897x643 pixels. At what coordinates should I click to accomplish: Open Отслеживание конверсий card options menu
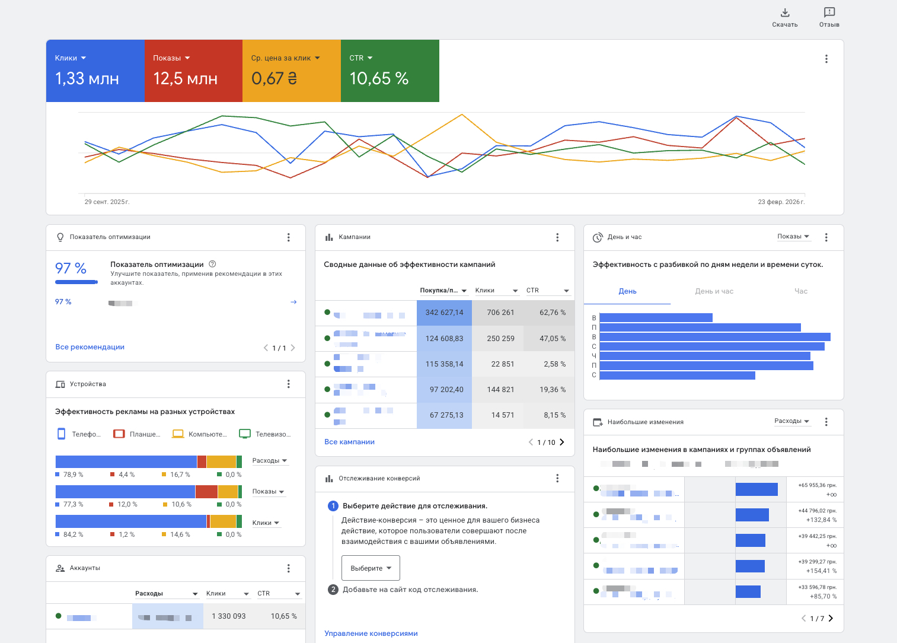tap(557, 479)
